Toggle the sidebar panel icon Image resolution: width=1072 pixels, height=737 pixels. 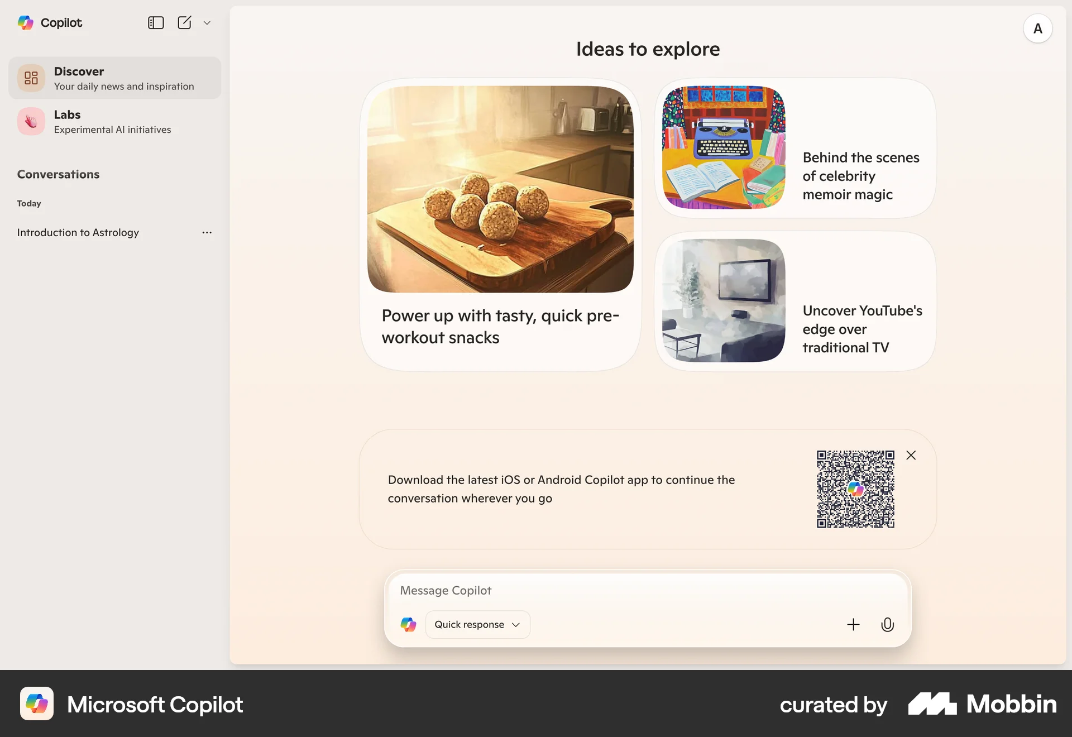[156, 23]
